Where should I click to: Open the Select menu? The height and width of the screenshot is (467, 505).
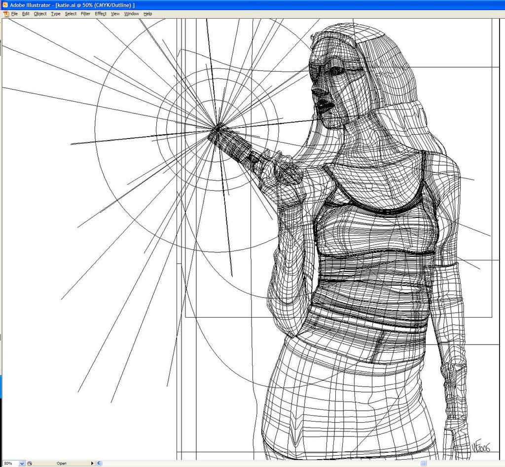tap(71, 14)
